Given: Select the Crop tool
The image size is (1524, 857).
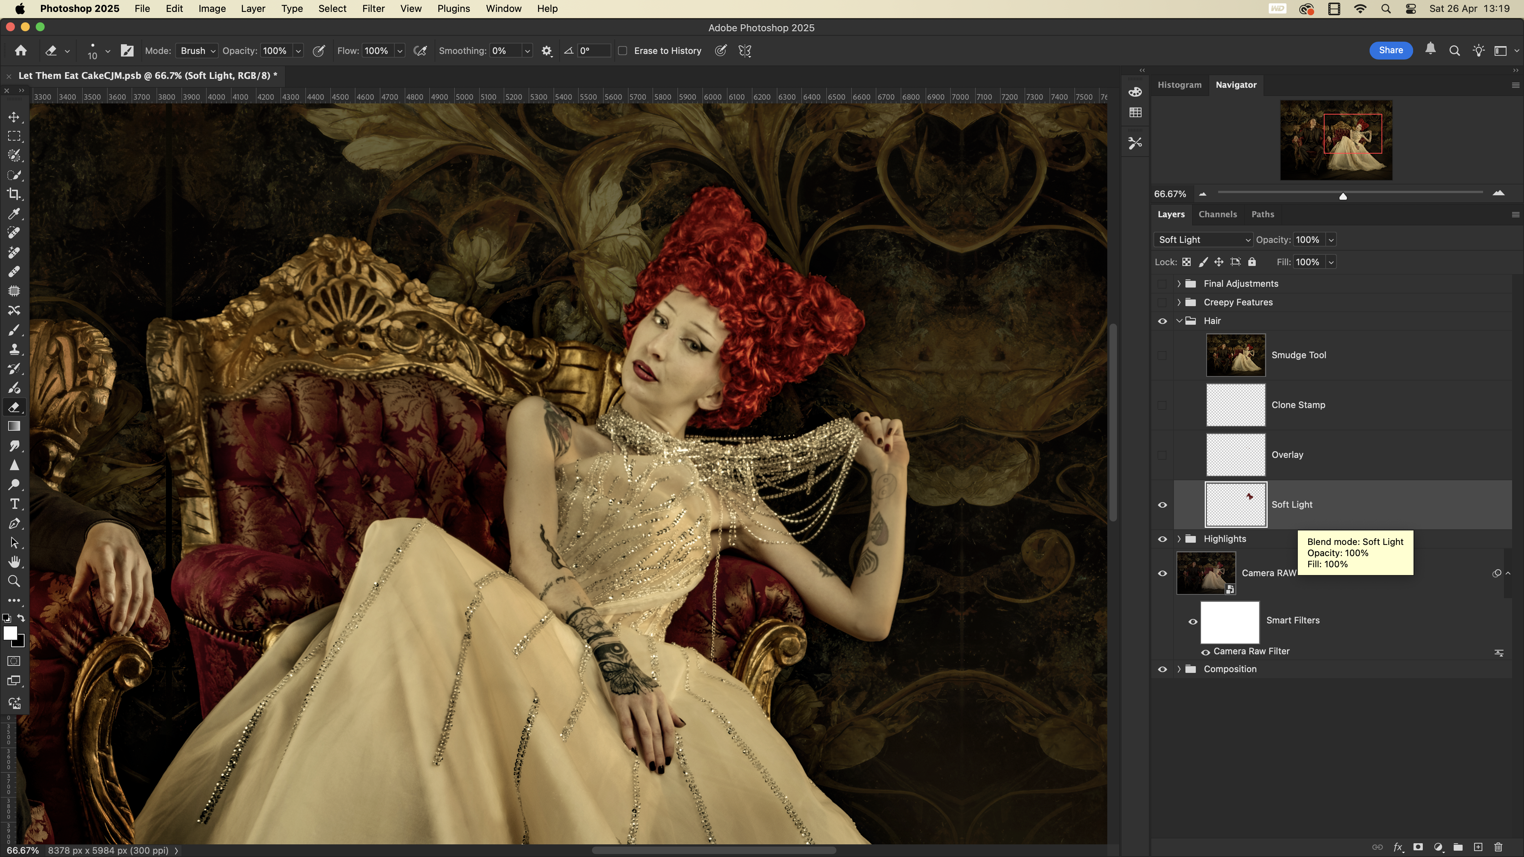Looking at the screenshot, I should [x=14, y=194].
